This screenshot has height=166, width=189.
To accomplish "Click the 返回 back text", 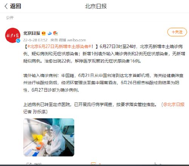I will coord(15,6).
